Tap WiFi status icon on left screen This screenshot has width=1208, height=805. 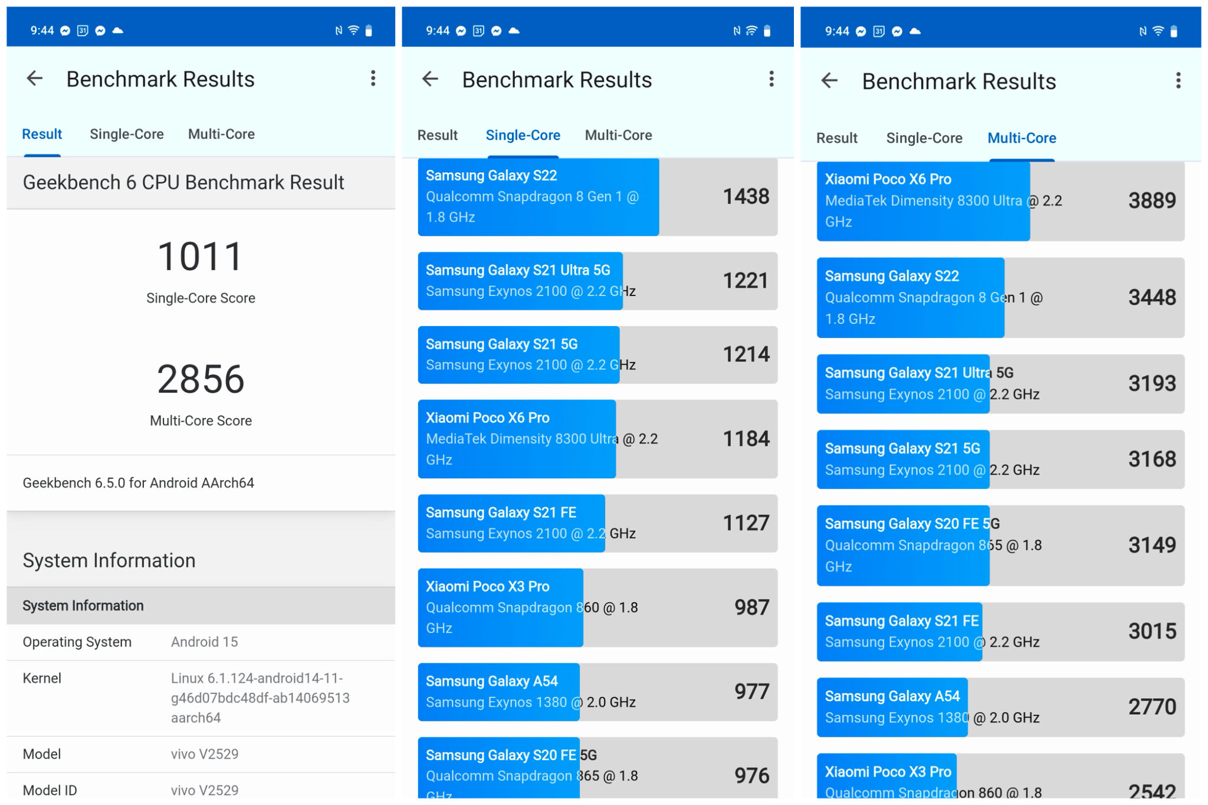[x=353, y=31]
